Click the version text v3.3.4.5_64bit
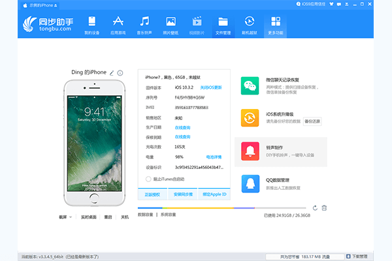392x261 pixels. [51, 256]
